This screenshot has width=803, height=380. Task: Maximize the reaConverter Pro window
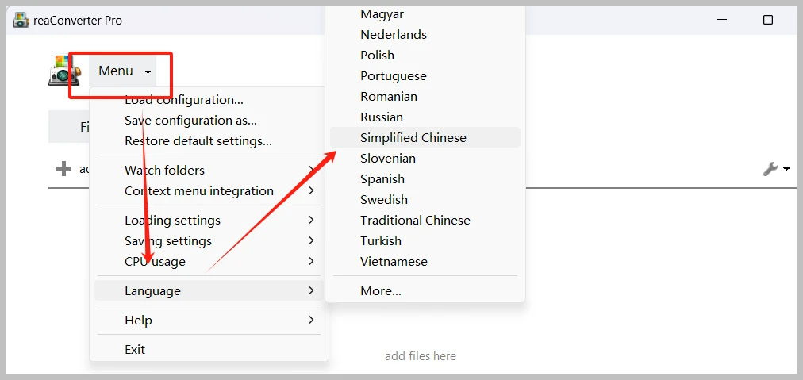[x=768, y=20]
